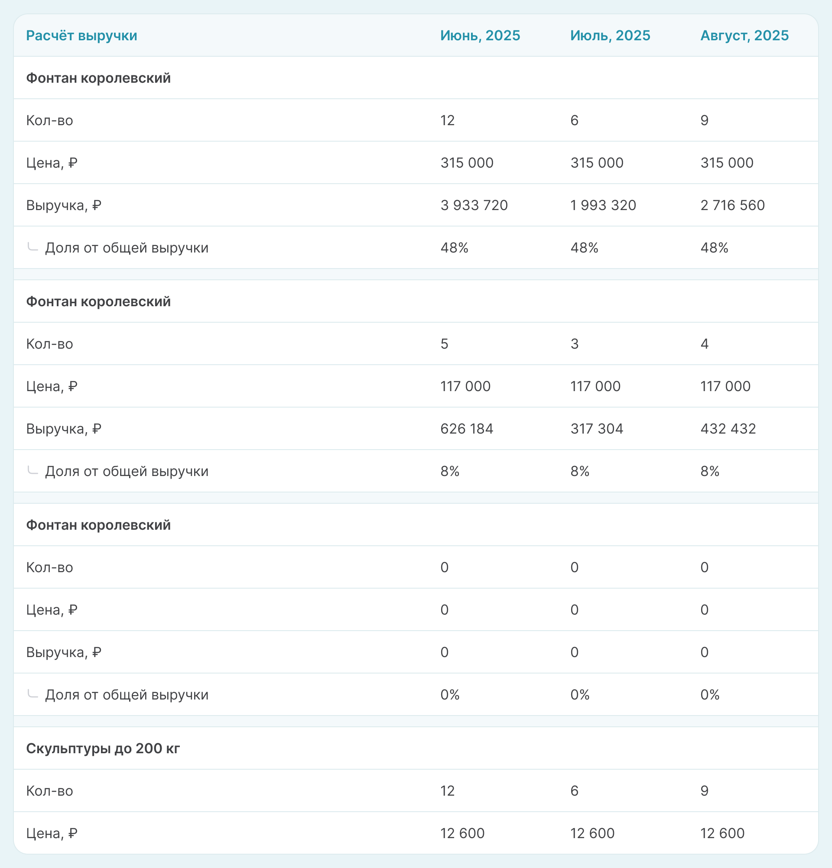Click the revenue cell 626 184
The width and height of the screenshot is (832, 868).
(467, 429)
